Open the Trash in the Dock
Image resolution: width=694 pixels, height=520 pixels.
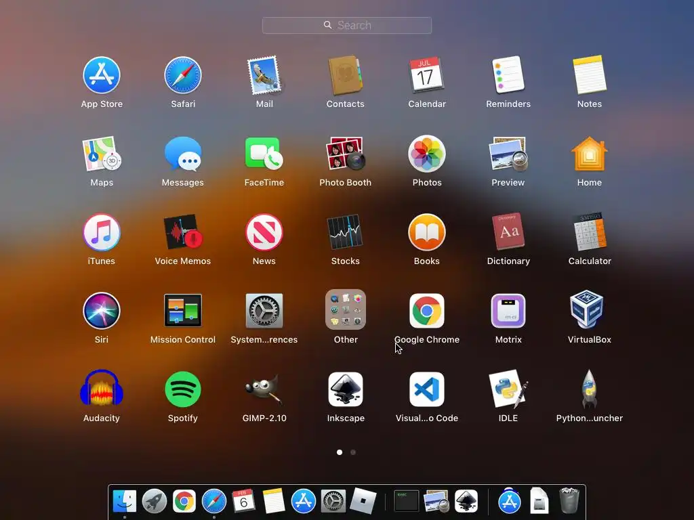[569, 500]
